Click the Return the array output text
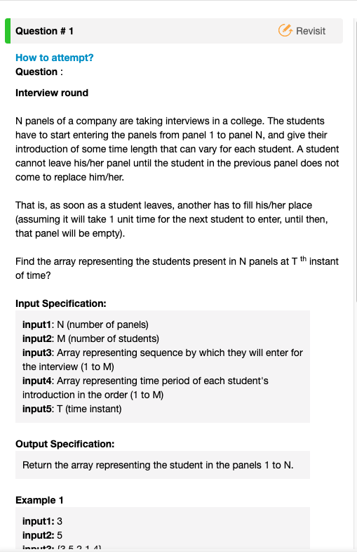 (158, 465)
